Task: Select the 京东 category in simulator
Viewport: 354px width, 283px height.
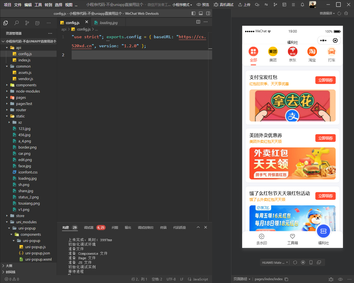Action: coord(293,55)
